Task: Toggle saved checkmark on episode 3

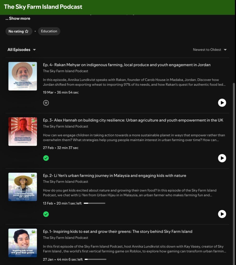Action: (46, 158)
